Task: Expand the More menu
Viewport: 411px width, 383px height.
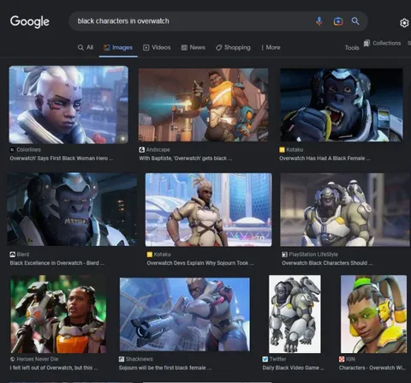Action: [x=271, y=47]
